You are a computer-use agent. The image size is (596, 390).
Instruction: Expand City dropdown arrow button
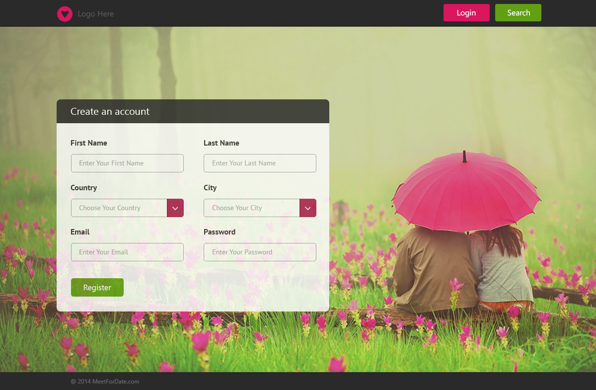(308, 208)
